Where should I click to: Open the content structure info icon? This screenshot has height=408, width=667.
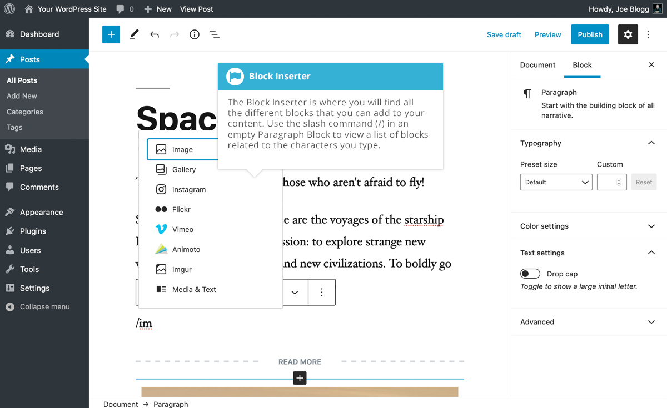click(195, 34)
